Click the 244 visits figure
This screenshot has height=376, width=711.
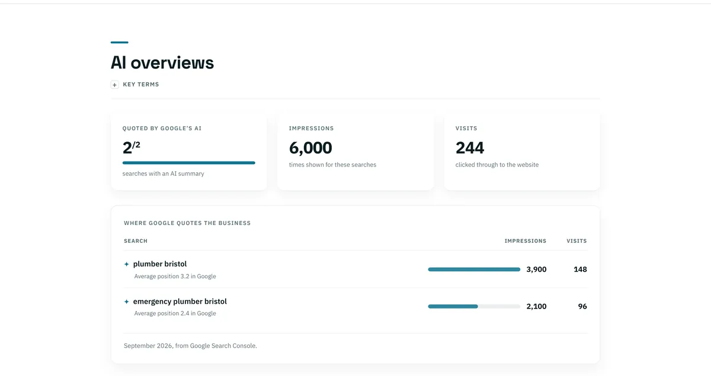(x=470, y=147)
